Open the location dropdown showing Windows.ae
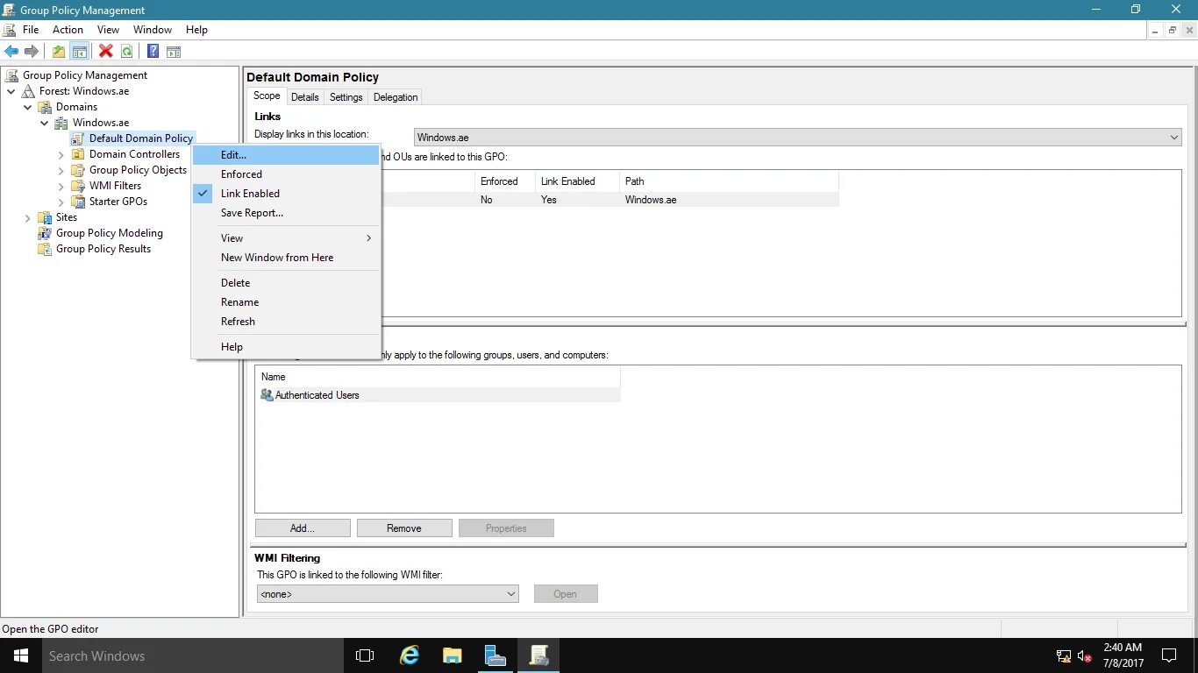Screen dimensions: 1198x673 tap(797, 138)
